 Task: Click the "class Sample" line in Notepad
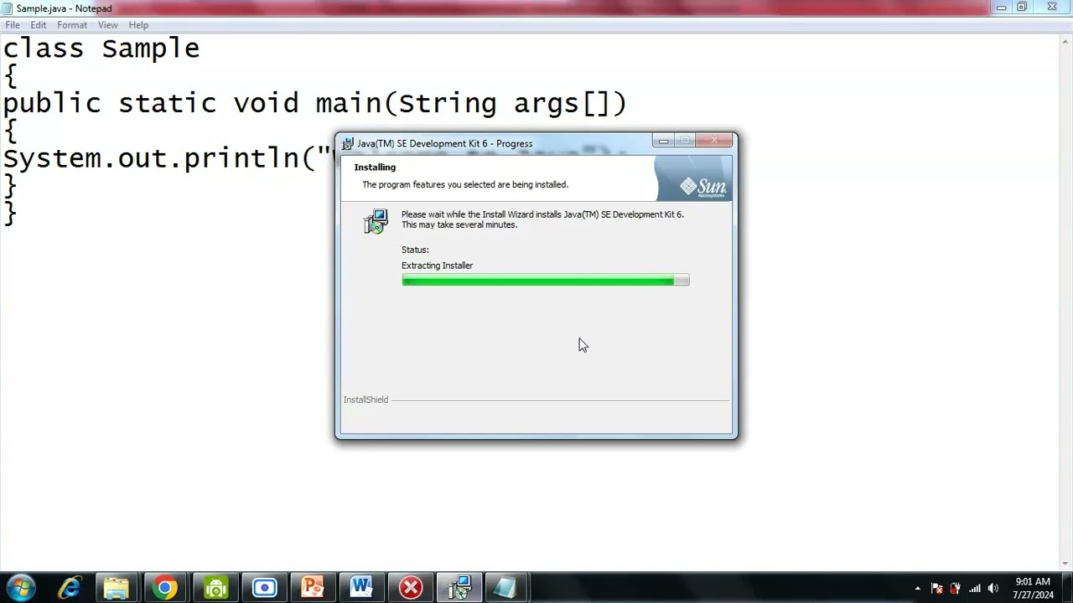coord(101,49)
